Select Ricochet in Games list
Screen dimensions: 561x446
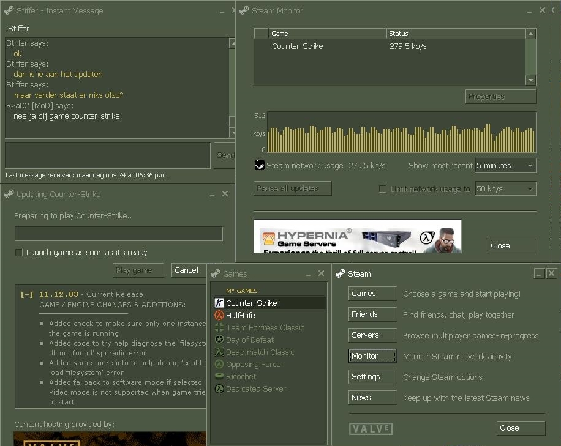[269, 376]
